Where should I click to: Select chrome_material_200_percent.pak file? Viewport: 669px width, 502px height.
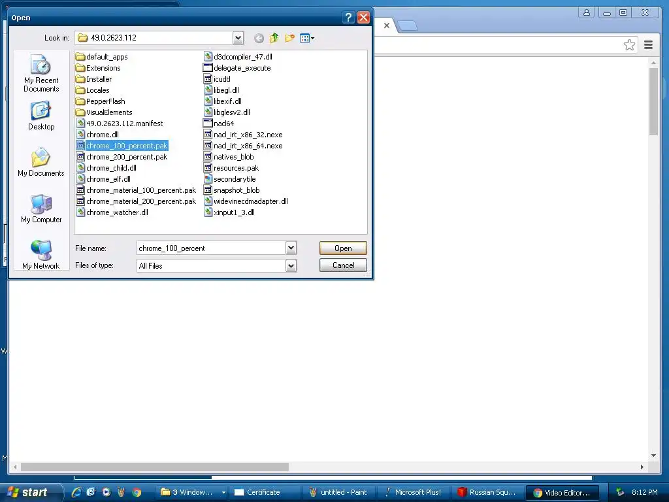pyautogui.click(x=136, y=201)
